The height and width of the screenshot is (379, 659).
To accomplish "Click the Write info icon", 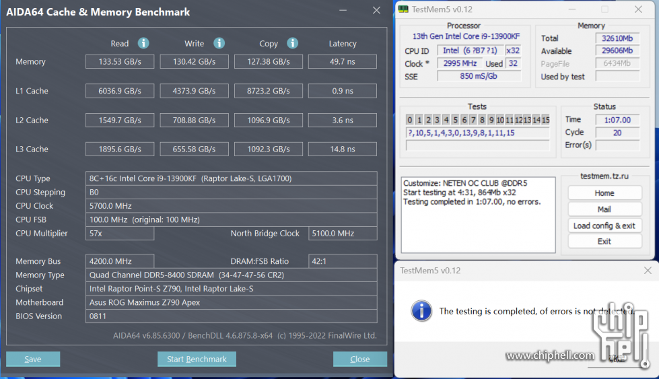I will click(x=219, y=43).
